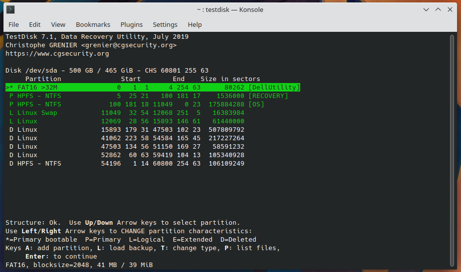Select the highlighted FAT16 DellUtility partition row

[x=152, y=88]
